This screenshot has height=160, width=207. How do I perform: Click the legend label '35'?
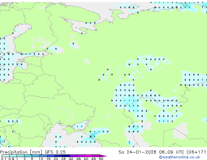tap(78, 159)
